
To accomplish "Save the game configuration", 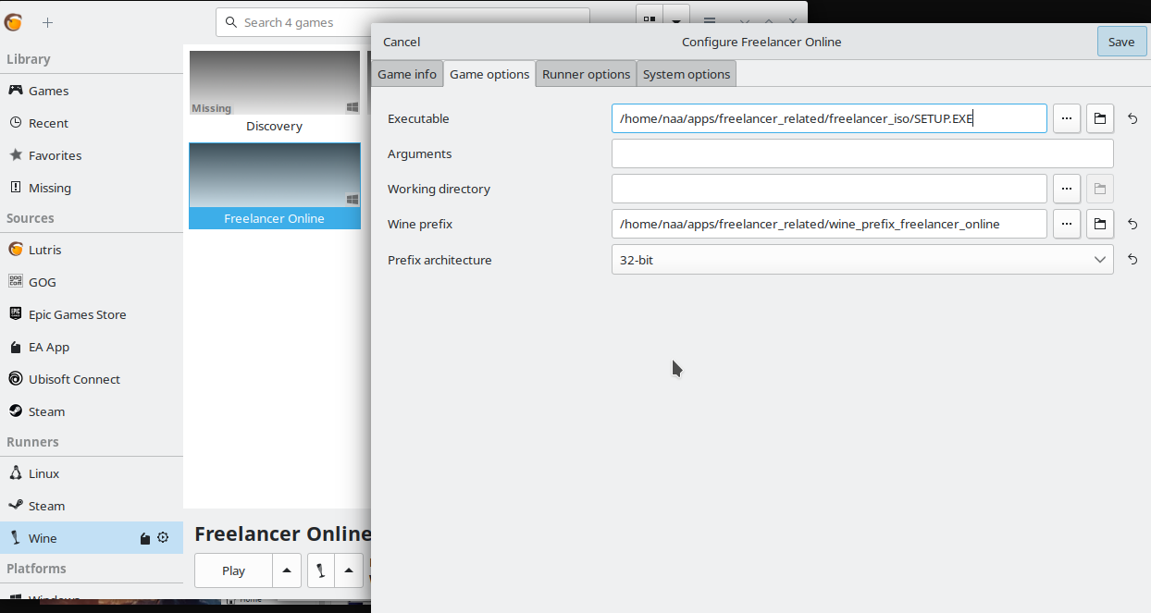I will pyautogui.click(x=1121, y=42).
